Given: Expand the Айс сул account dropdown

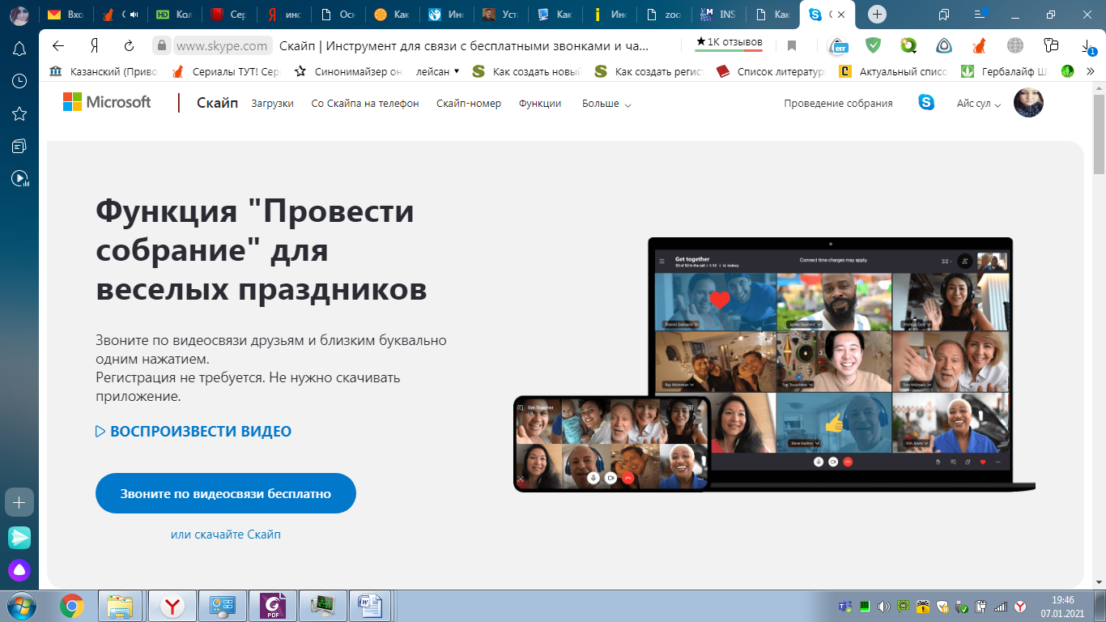Looking at the screenshot, I should tap(979, 104).
